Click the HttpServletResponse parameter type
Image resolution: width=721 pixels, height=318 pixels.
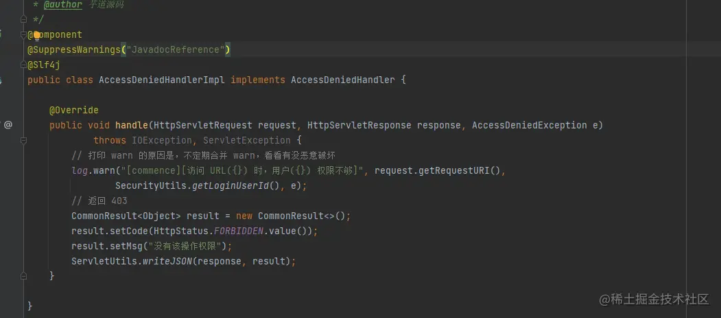tap(359, 125)
